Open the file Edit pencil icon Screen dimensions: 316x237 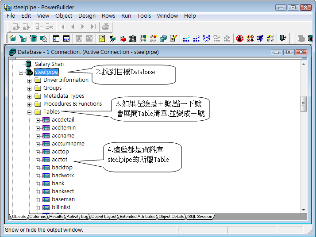coord(173,38)
